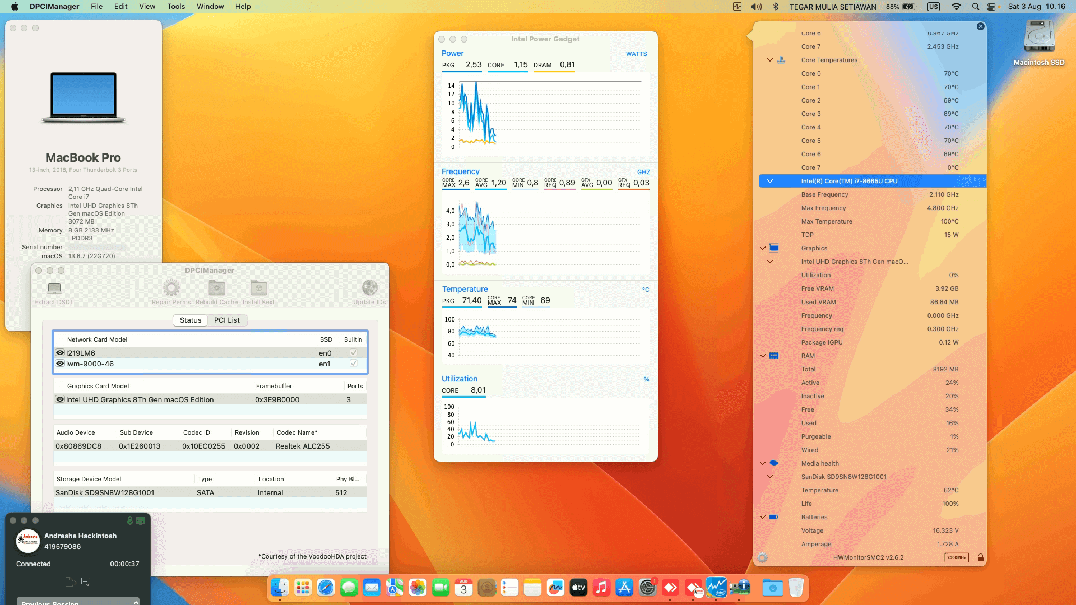This screenshot has width=1076, height=605.
Task: Click the Spotlight search icon in menu bar
Action: [975, 7]
